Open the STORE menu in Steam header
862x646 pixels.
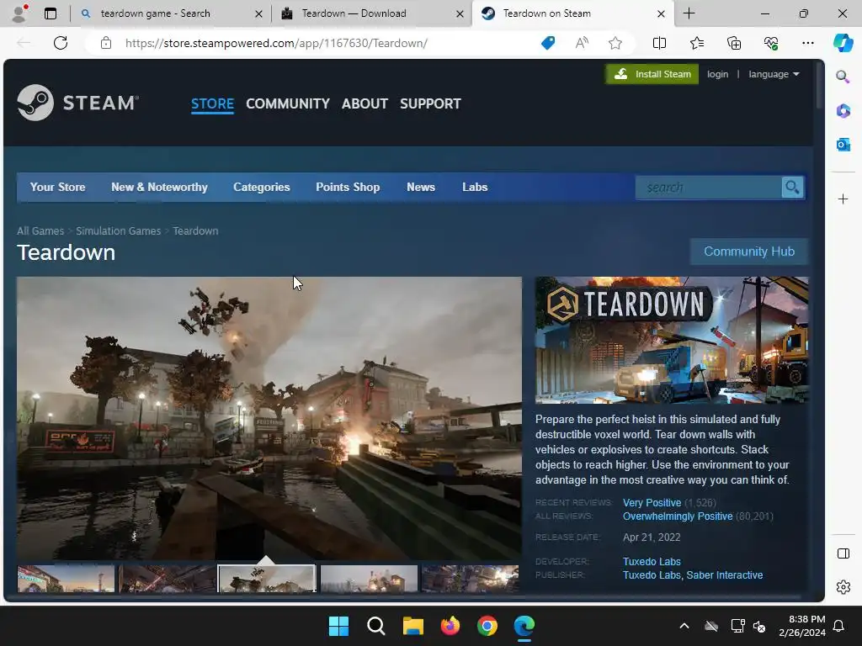212,103
